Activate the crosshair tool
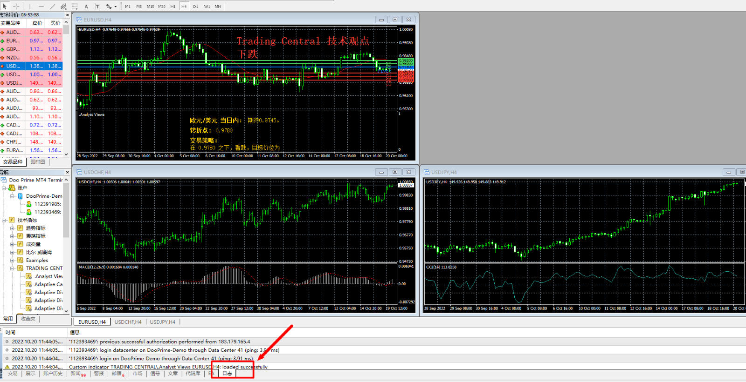 click(x=16, y=7)
